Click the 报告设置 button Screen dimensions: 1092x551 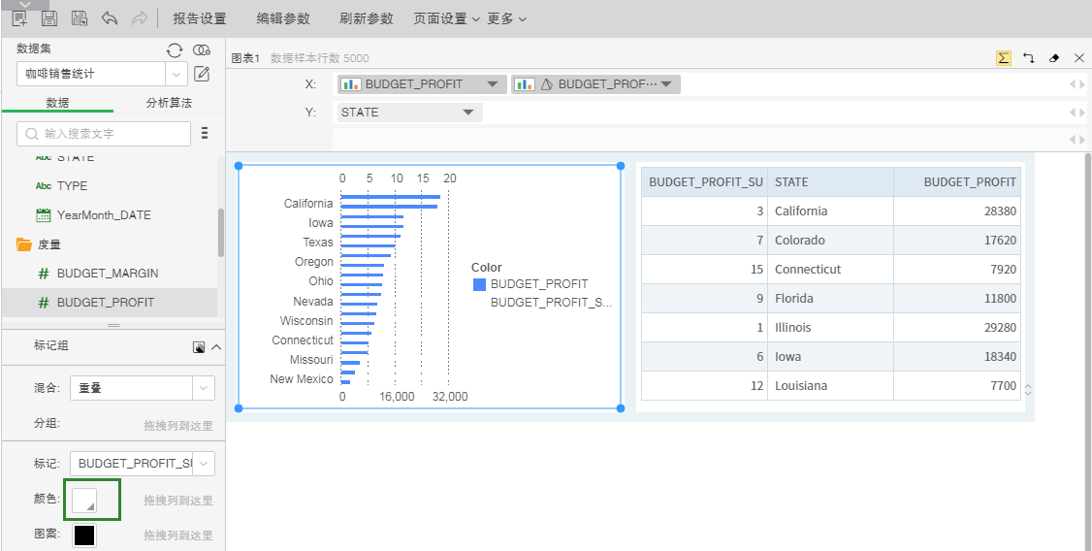pos(200,18)
